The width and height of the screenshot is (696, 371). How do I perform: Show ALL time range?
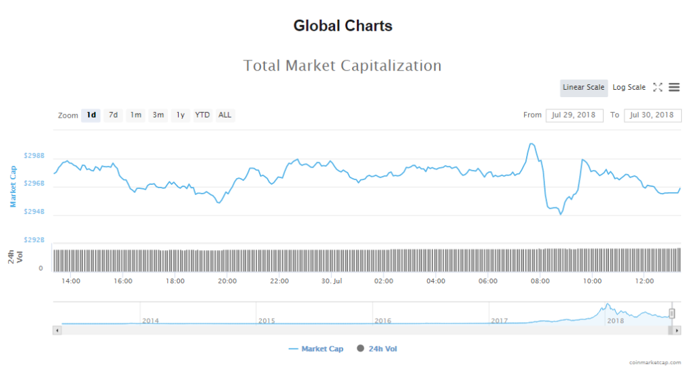225,116
